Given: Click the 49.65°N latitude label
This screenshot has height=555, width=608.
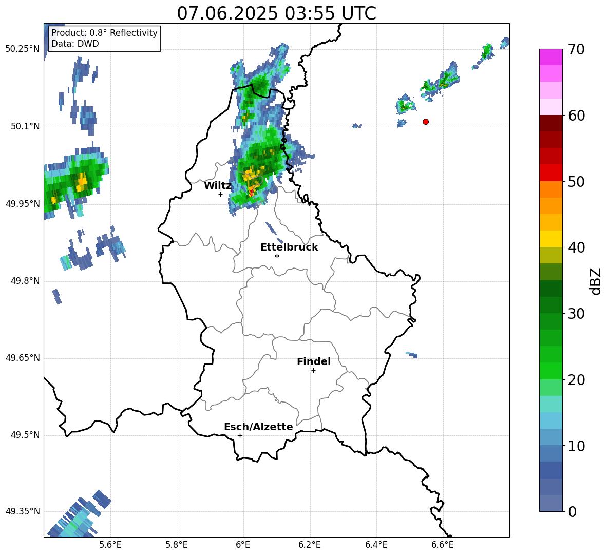Looking at the screenshot, I should [23, 358].
